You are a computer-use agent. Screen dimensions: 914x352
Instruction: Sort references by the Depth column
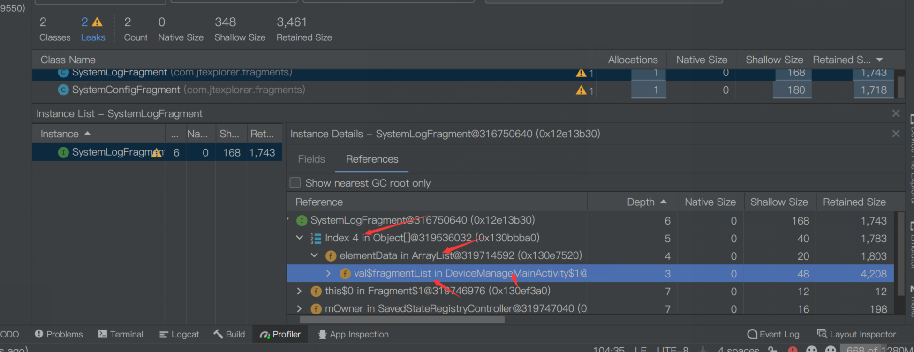646,202
